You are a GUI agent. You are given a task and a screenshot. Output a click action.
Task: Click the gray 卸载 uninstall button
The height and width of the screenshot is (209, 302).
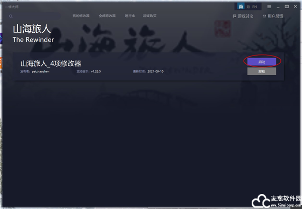pos(262,72)
